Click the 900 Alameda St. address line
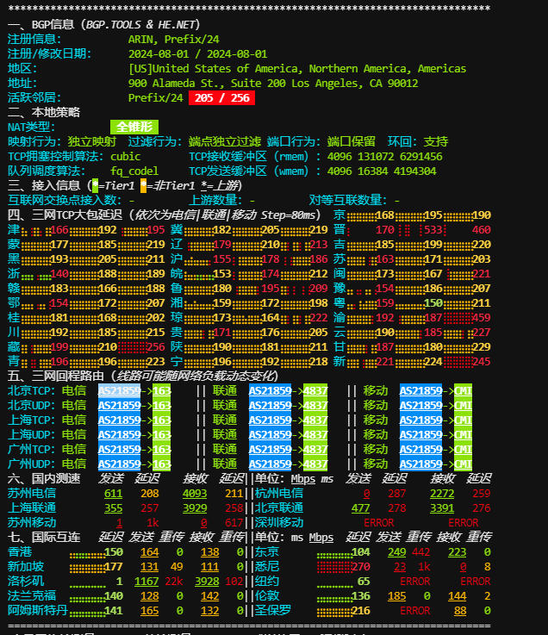 (273, 83)
